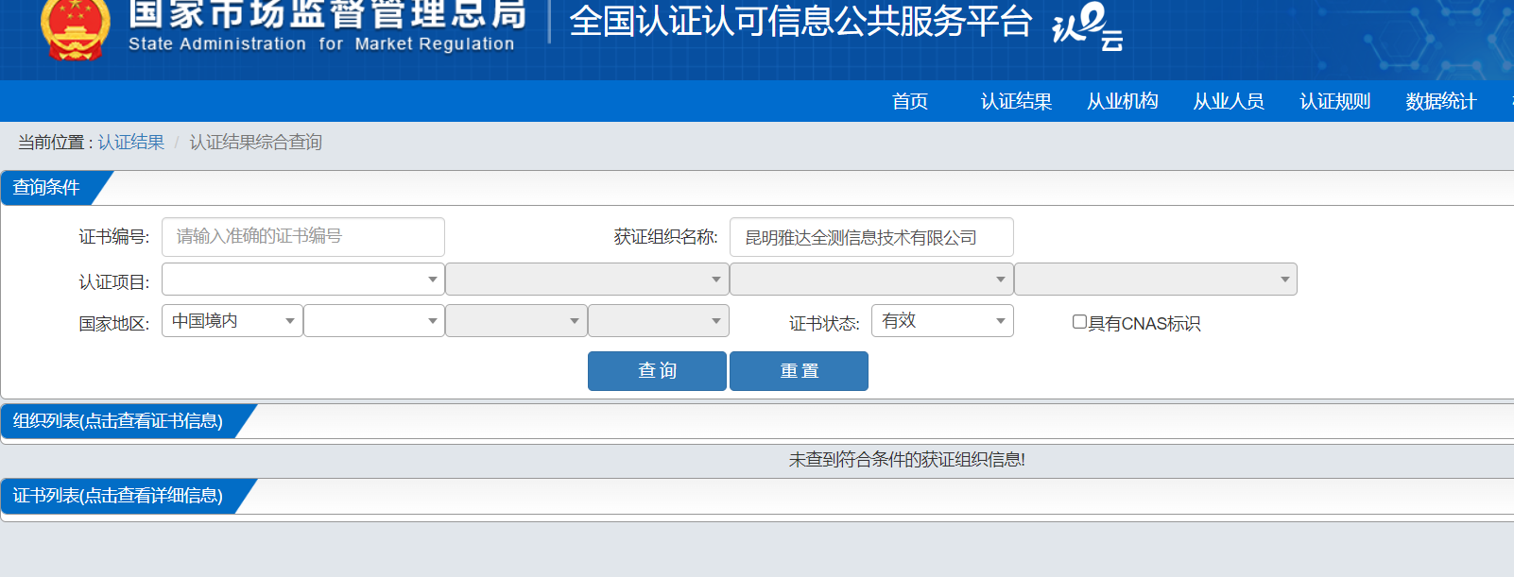
Task: Go to 首页 in the navigation bar
Action: click(x=910, y=101)
